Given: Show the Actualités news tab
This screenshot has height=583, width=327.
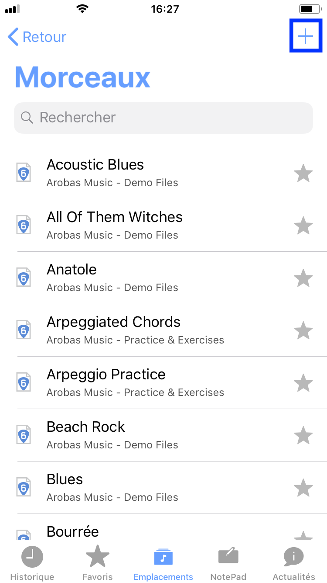Looking at the screenshot, I should coord(294,563).
